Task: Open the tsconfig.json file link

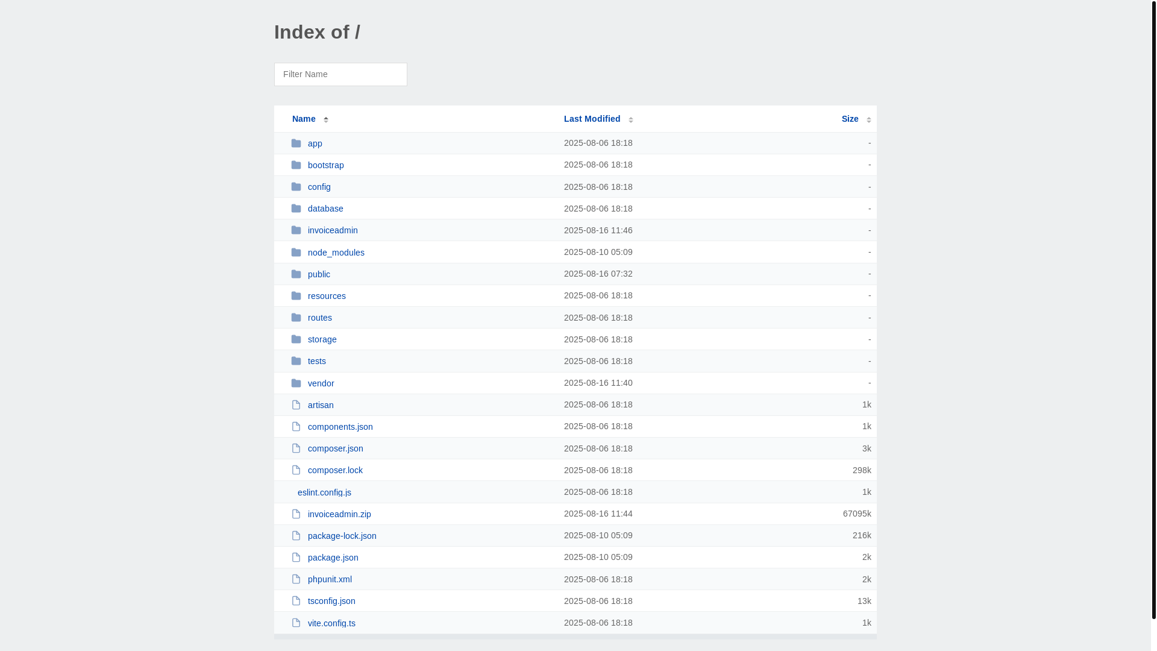Action: [331, 601]
